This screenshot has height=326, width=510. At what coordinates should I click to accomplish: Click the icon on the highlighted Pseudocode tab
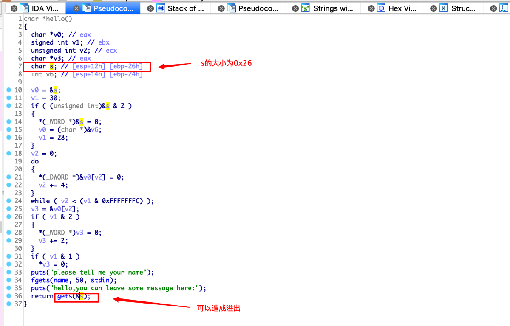pyautogui.click(x=86, y=8)
